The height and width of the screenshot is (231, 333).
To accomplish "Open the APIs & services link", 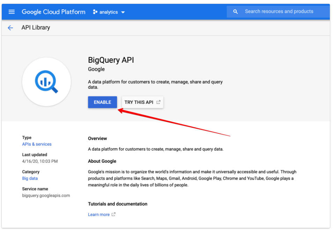I will 37,144.
